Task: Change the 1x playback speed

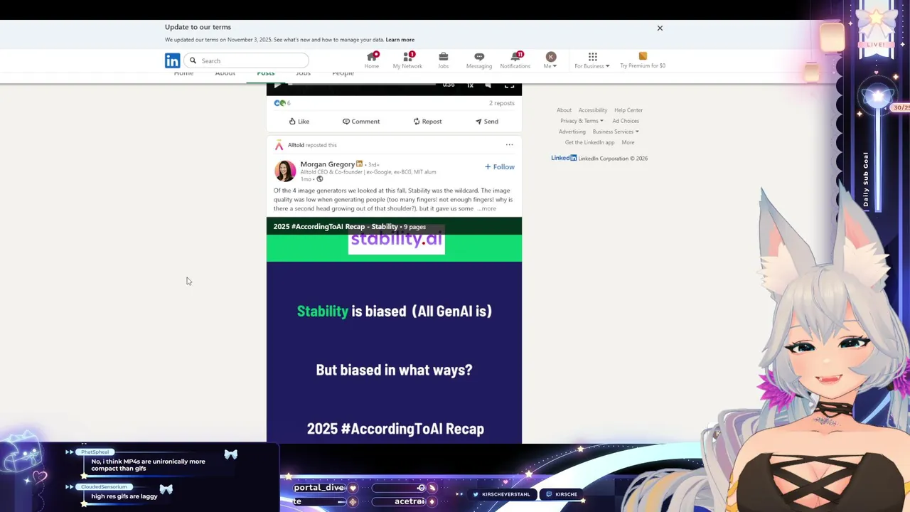Action: 470,85
